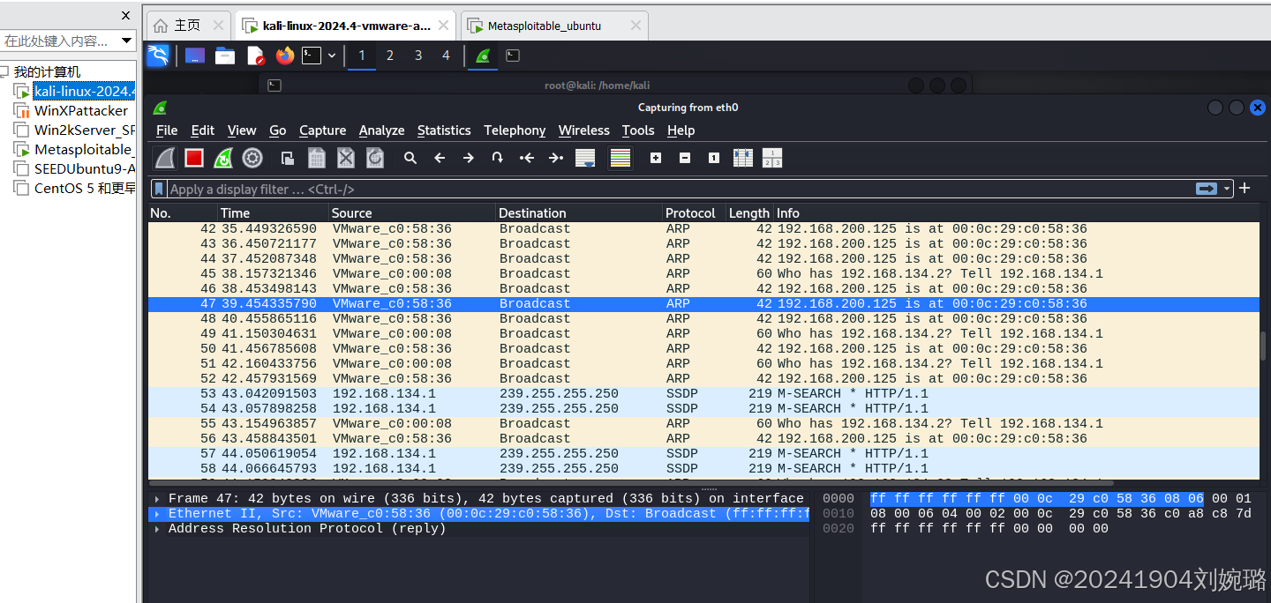1271x603 pixels.
Task: Switch to workspace 2
Action: tap(389, 56)
